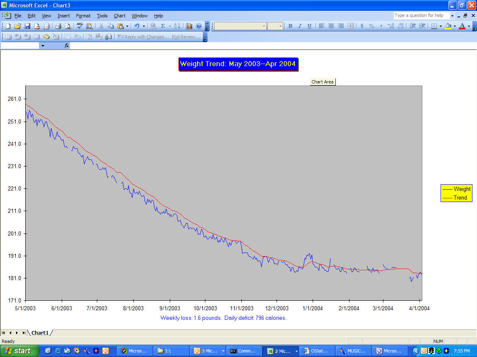Image resolution: width=477 pixels, height=357 pixels.
Task: Select the chart title 'Weight Trend: May 2003—Apr 2004'
Action: point(238,64)
